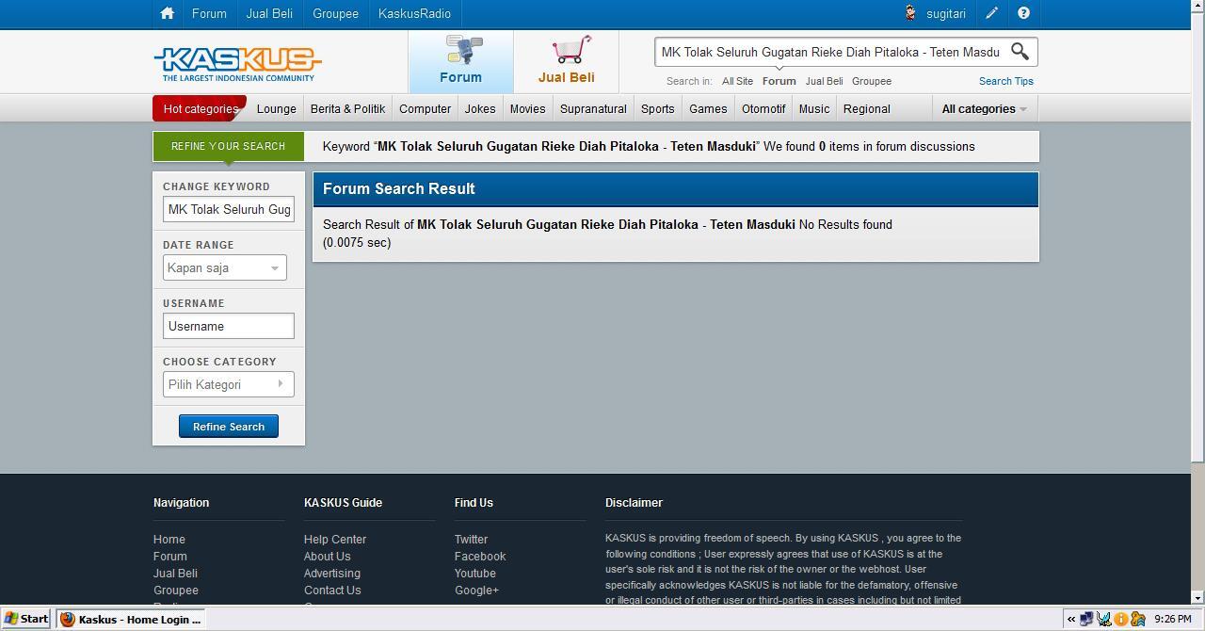Open Advertising footer link
Image resolution: width=1205 pixels, height=631 pixels.
coord(332,574)
